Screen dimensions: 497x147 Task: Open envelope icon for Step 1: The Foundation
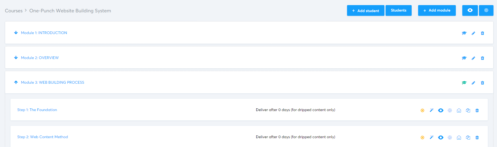(x=459, y=111)
